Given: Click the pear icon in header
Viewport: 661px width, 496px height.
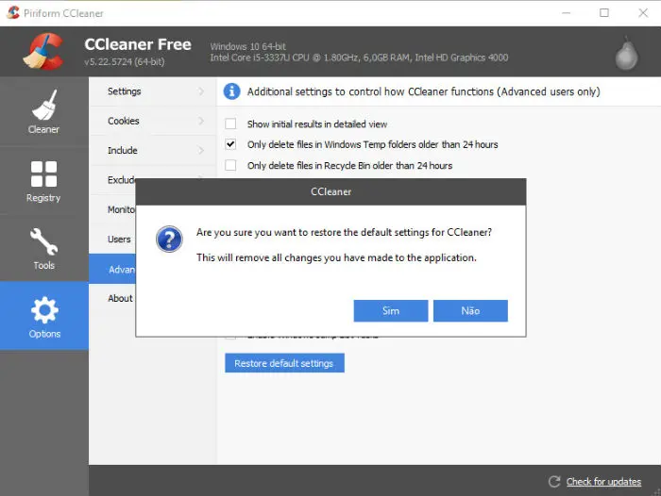Looking at the screenshot, I should (626, 54).
